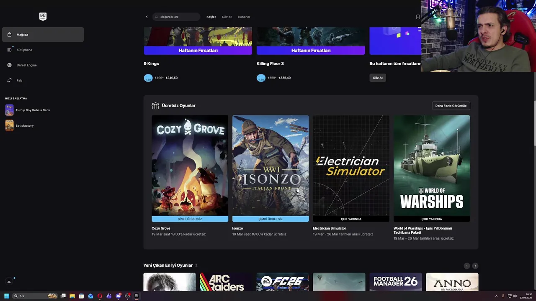Open the network tray icon
This screenshot has height=301, width=536.
pos(510,296)
